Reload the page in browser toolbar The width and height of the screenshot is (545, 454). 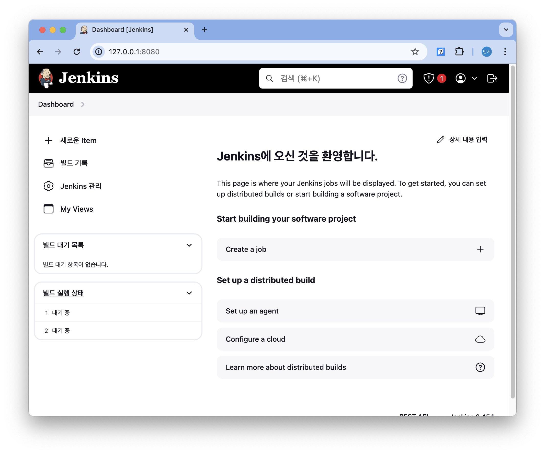tap(77, 52)
